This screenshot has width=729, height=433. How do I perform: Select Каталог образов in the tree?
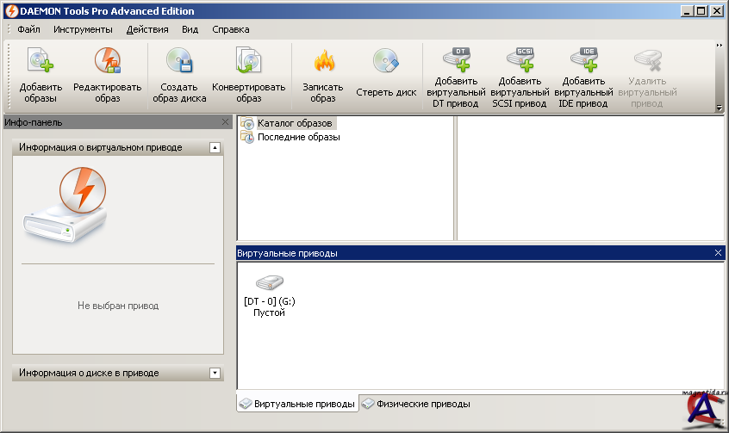294,124
